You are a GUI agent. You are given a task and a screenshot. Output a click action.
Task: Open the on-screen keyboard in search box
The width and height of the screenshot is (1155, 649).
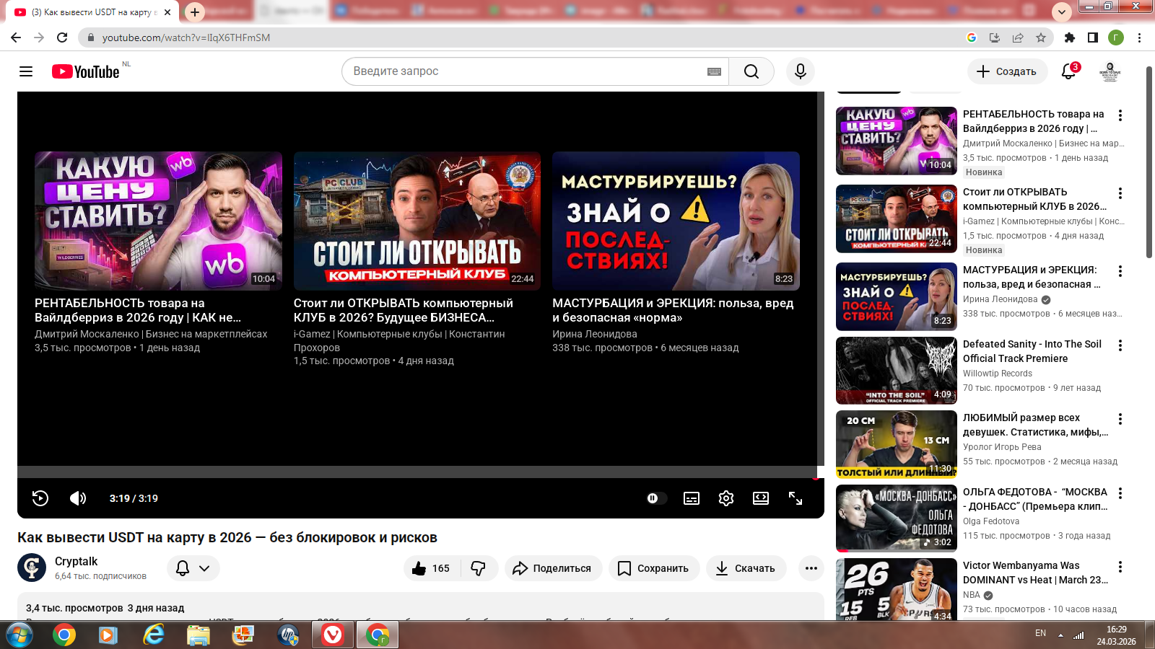click(x=714, y=71)
